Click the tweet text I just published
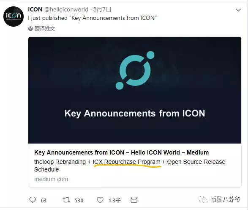Viewport: 248px width, 210px height. coord(93,18)
